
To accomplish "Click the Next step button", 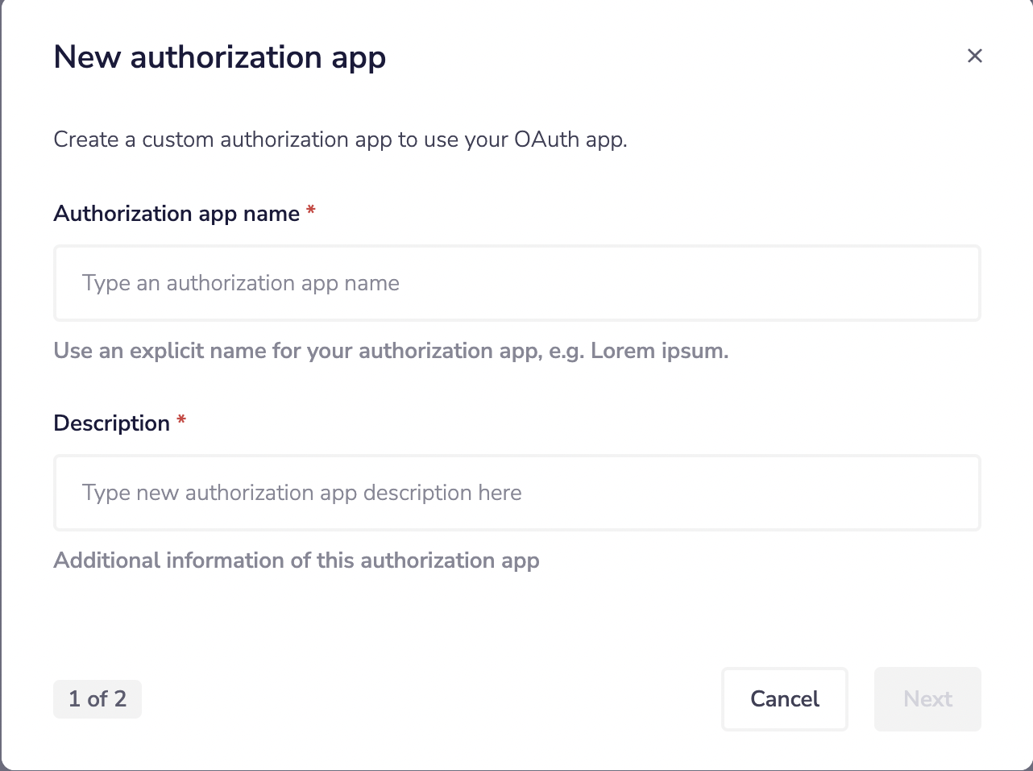I will [927, 698].
